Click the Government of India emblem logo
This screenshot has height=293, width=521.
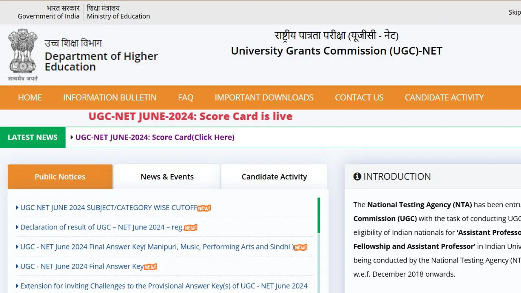(23, 55)
